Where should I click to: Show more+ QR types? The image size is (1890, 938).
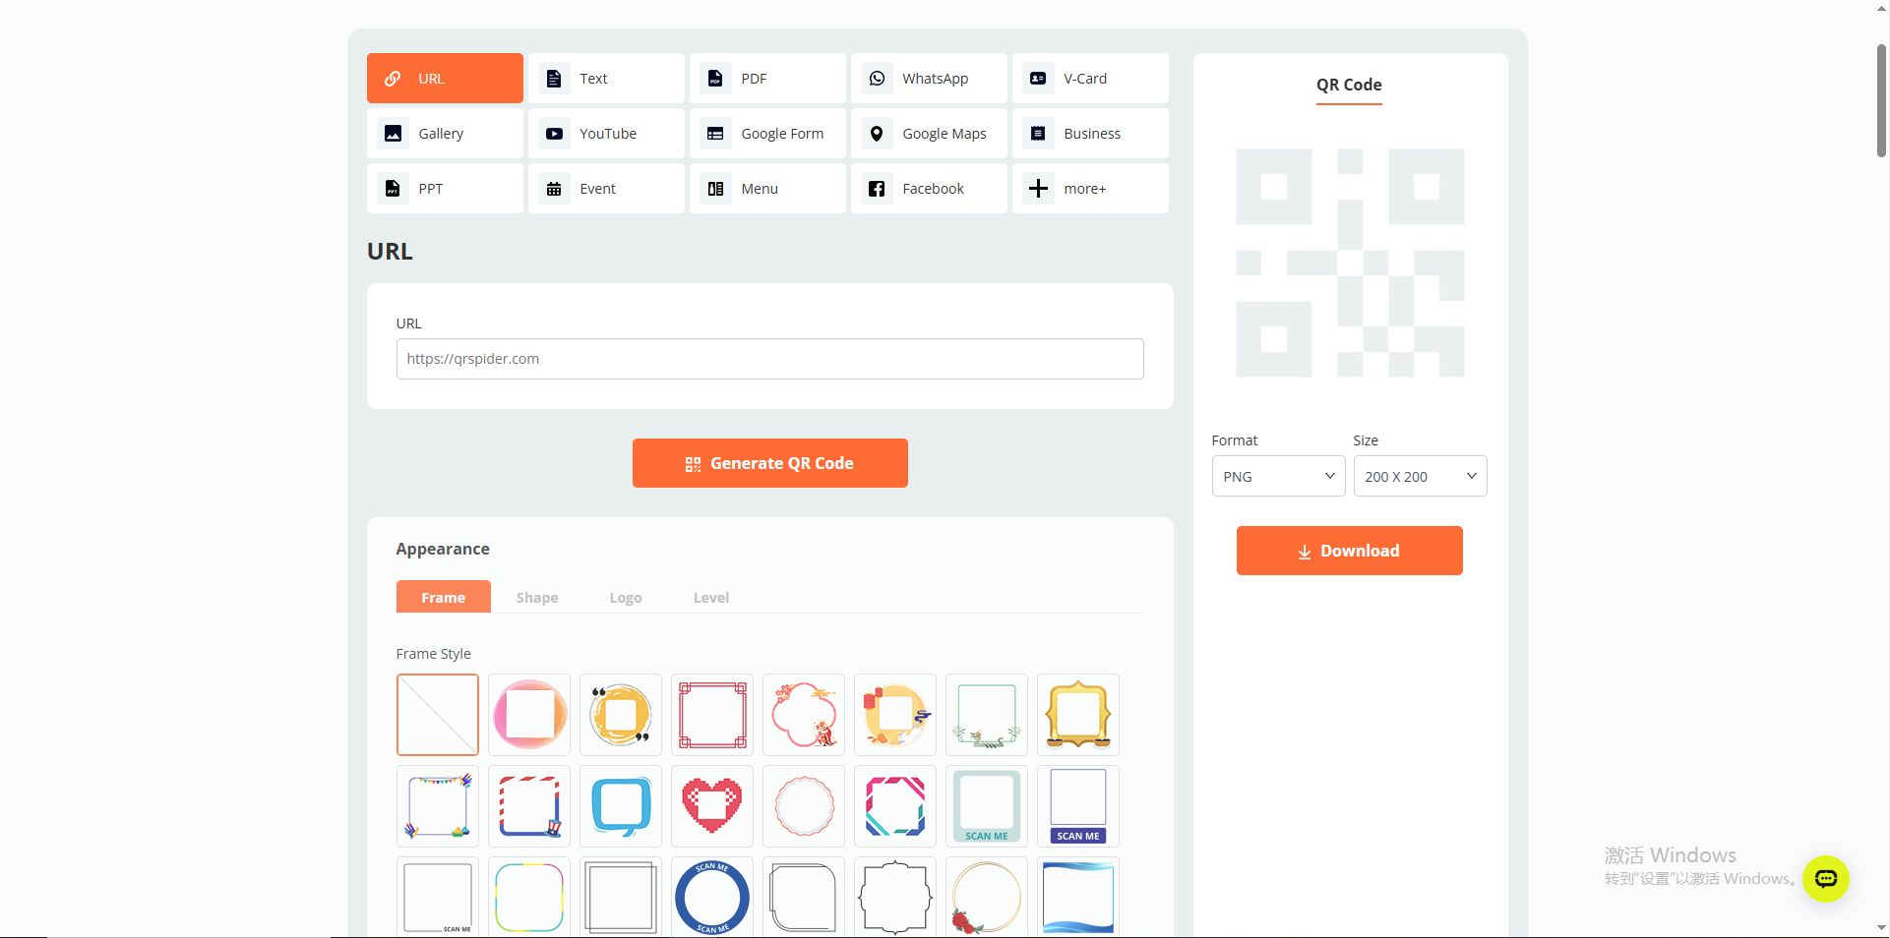pyautogui.click(x=1090, y=188)
